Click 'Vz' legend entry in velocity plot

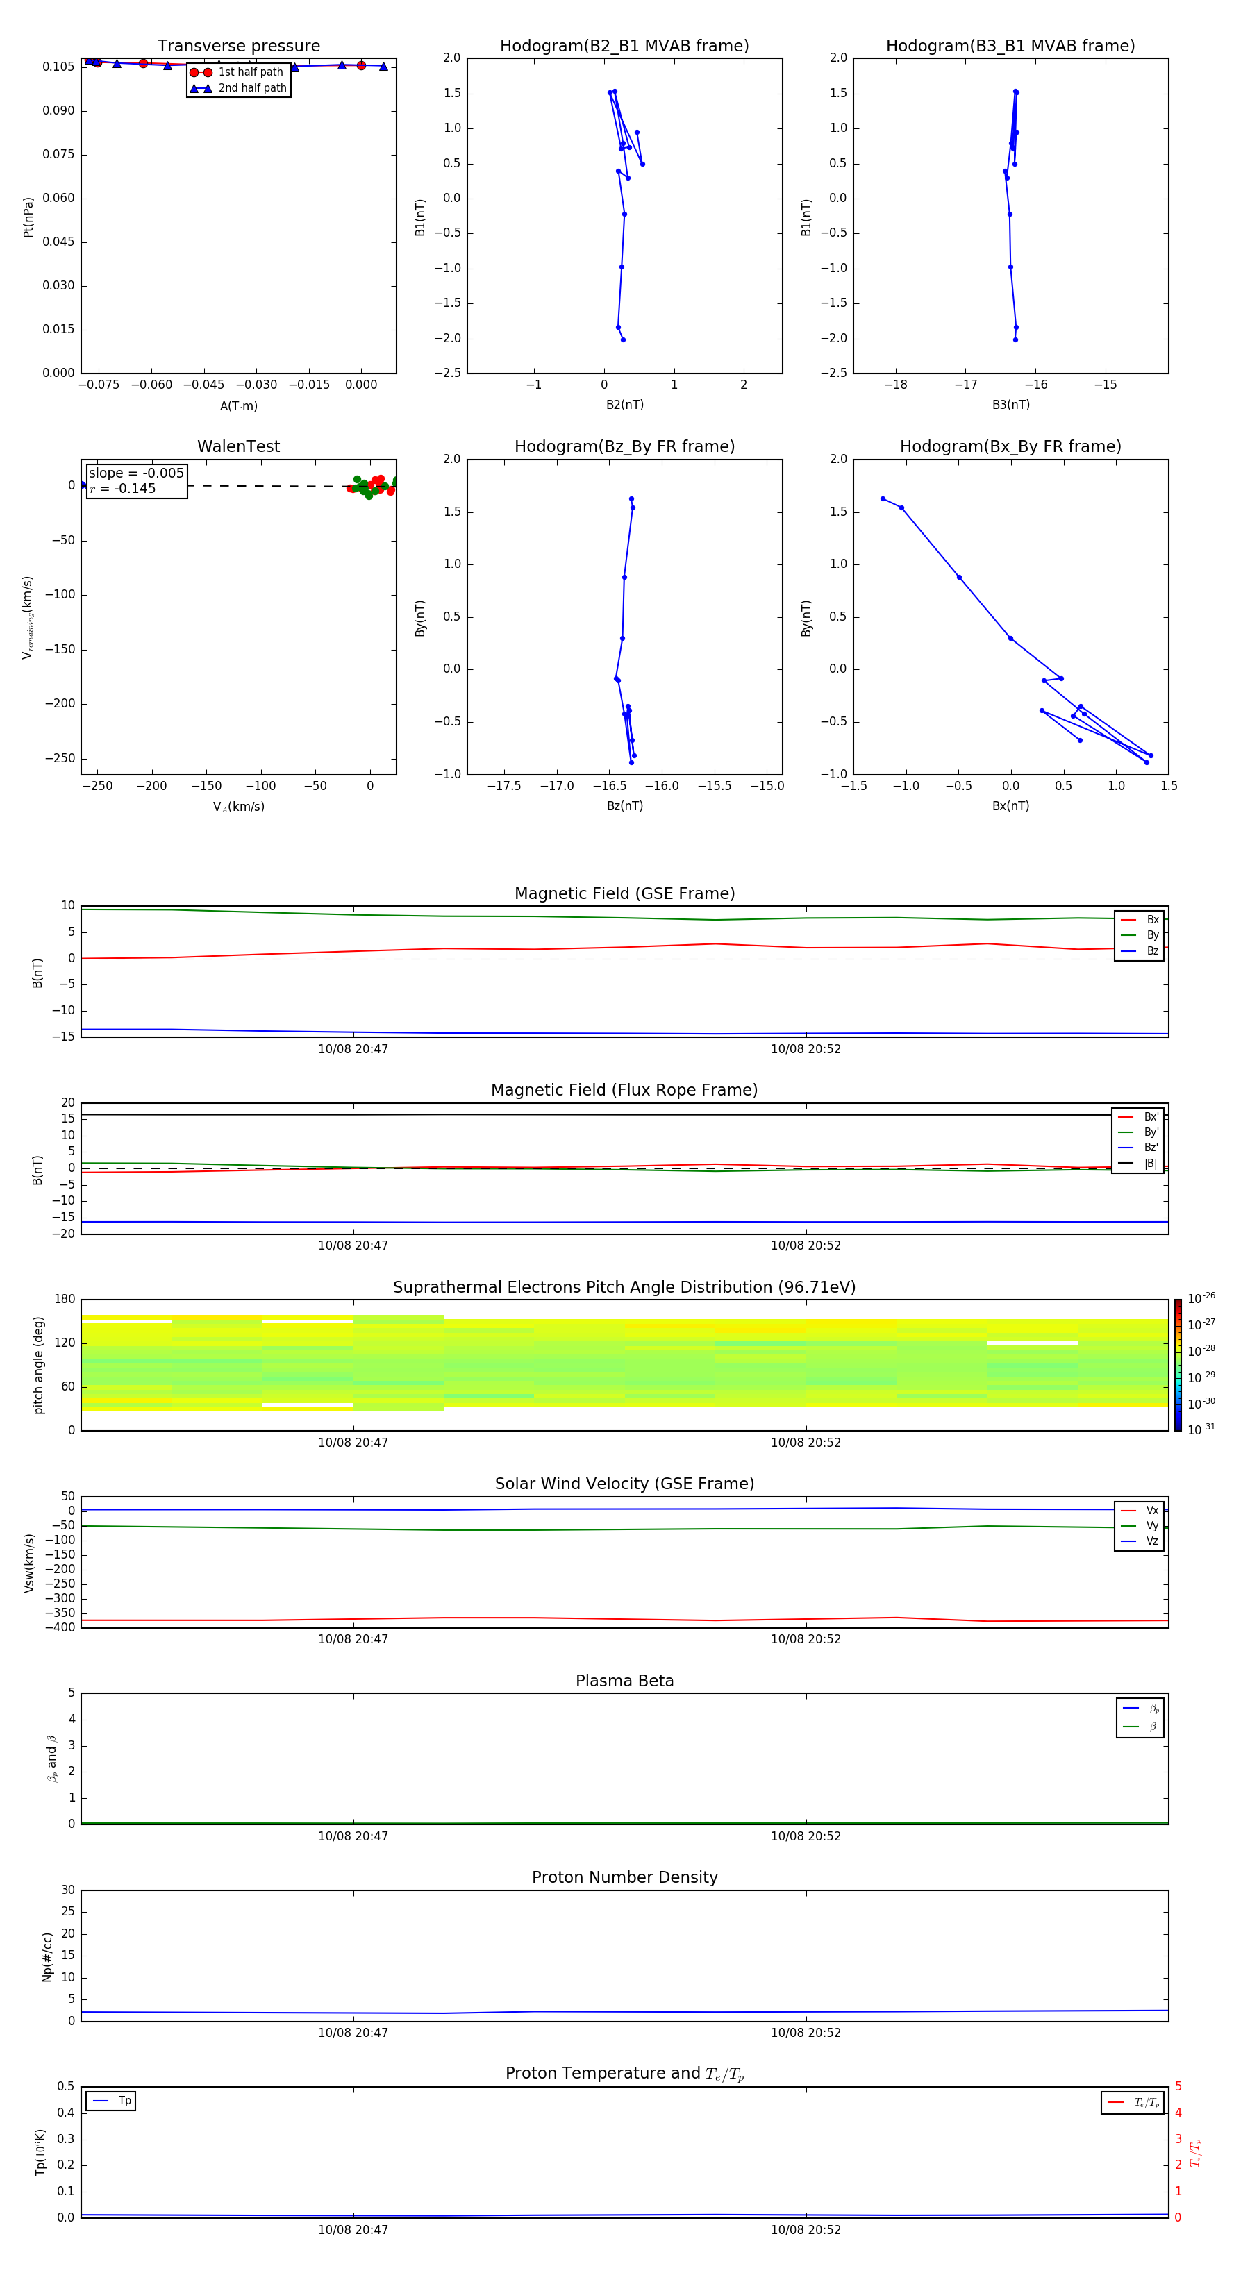pos(1140,1541)
